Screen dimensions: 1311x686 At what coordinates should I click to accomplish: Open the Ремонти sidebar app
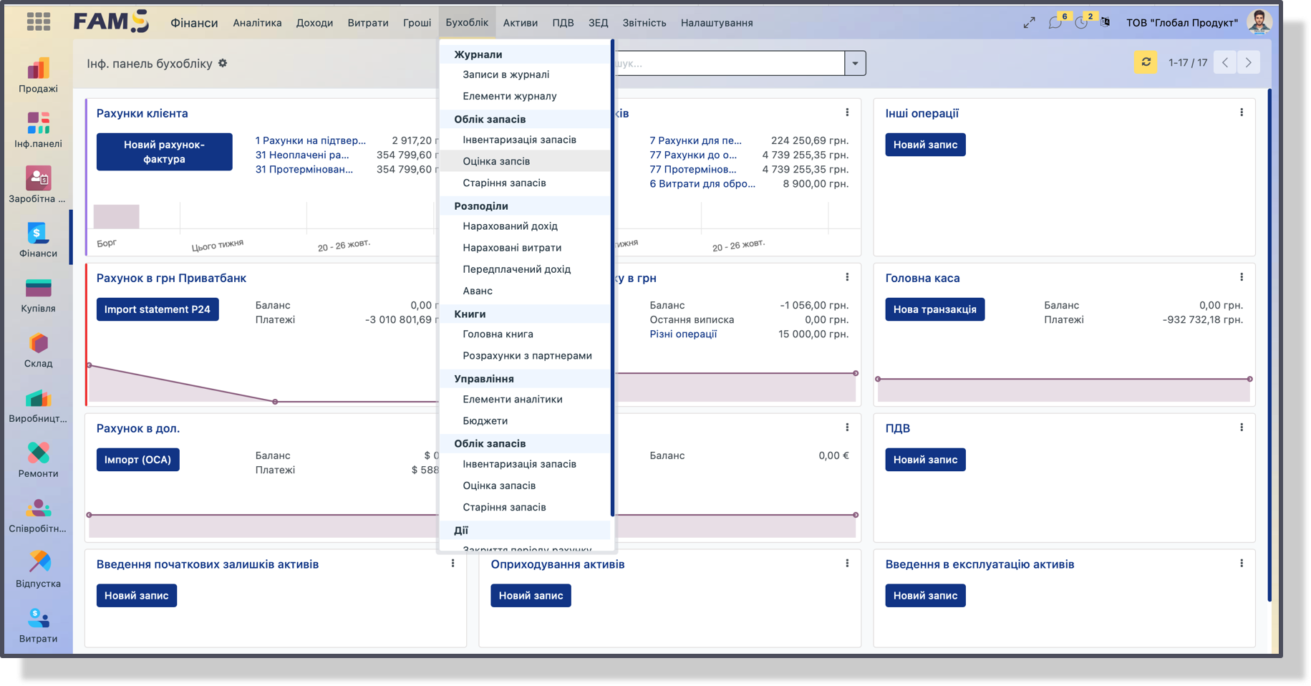38,460
